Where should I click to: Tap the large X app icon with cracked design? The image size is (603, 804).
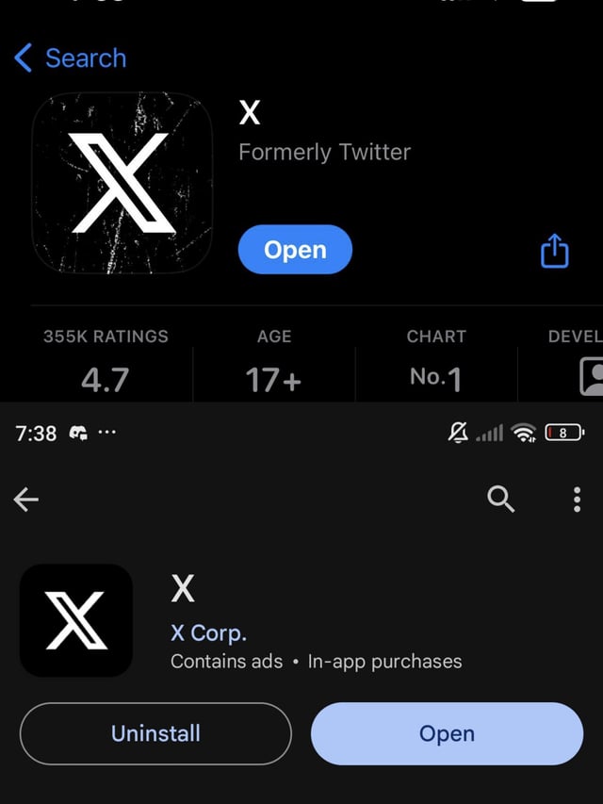click(x=122, y=183)
